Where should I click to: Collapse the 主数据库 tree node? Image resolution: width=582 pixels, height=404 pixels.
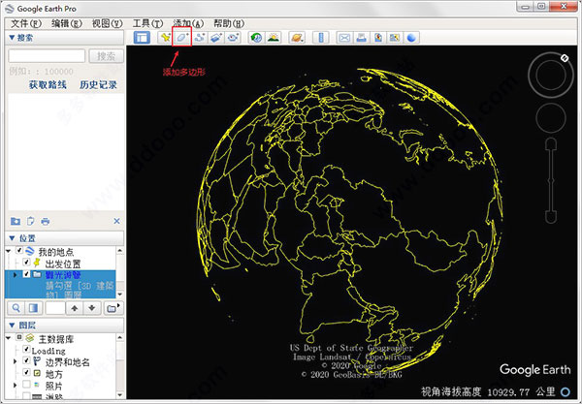[8, 338]
